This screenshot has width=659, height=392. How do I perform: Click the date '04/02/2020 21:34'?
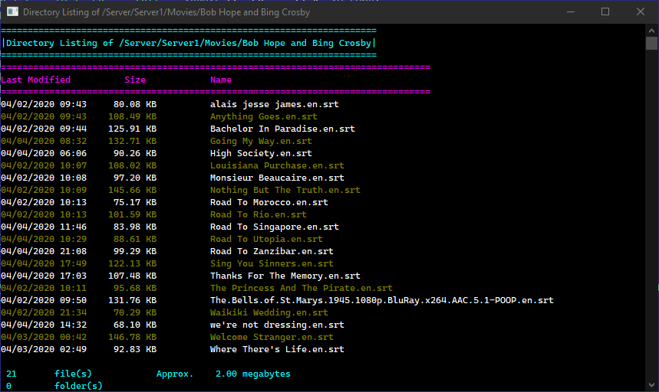pyautogui.click(x=44, y=312)
